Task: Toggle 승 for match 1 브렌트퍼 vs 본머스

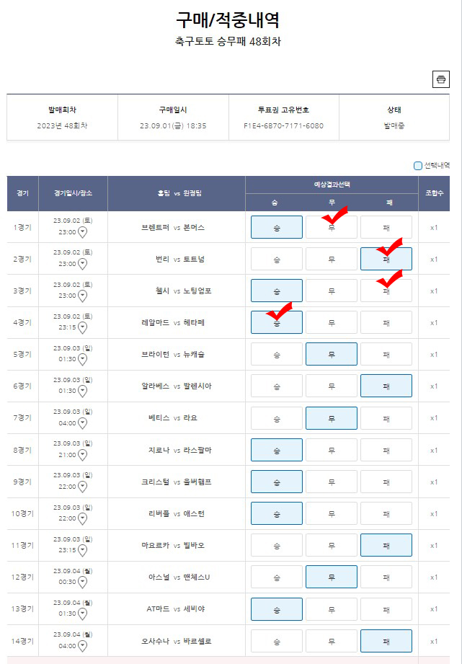Action: (x=277, y=227)
